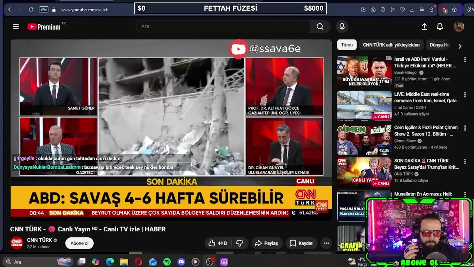Go back with browser back arrow
Screen dimensions: 474x267
coord(9,9)
